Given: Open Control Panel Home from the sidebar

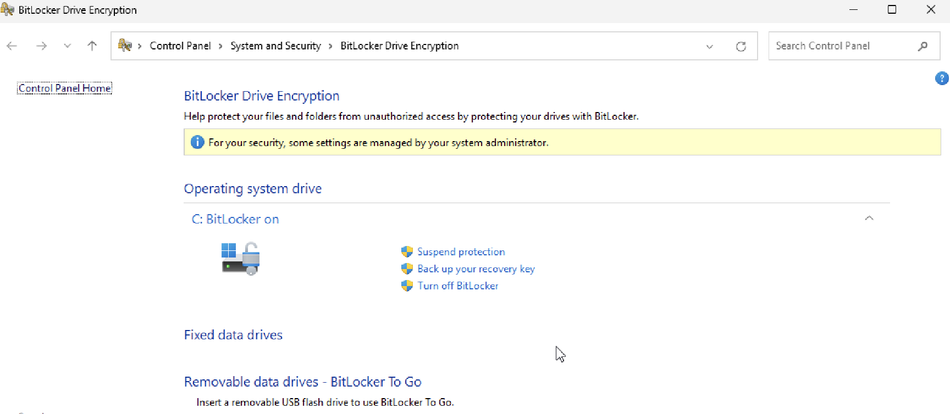Looking at the screenshot, I should pyautogui.click(x=64, y=88).
